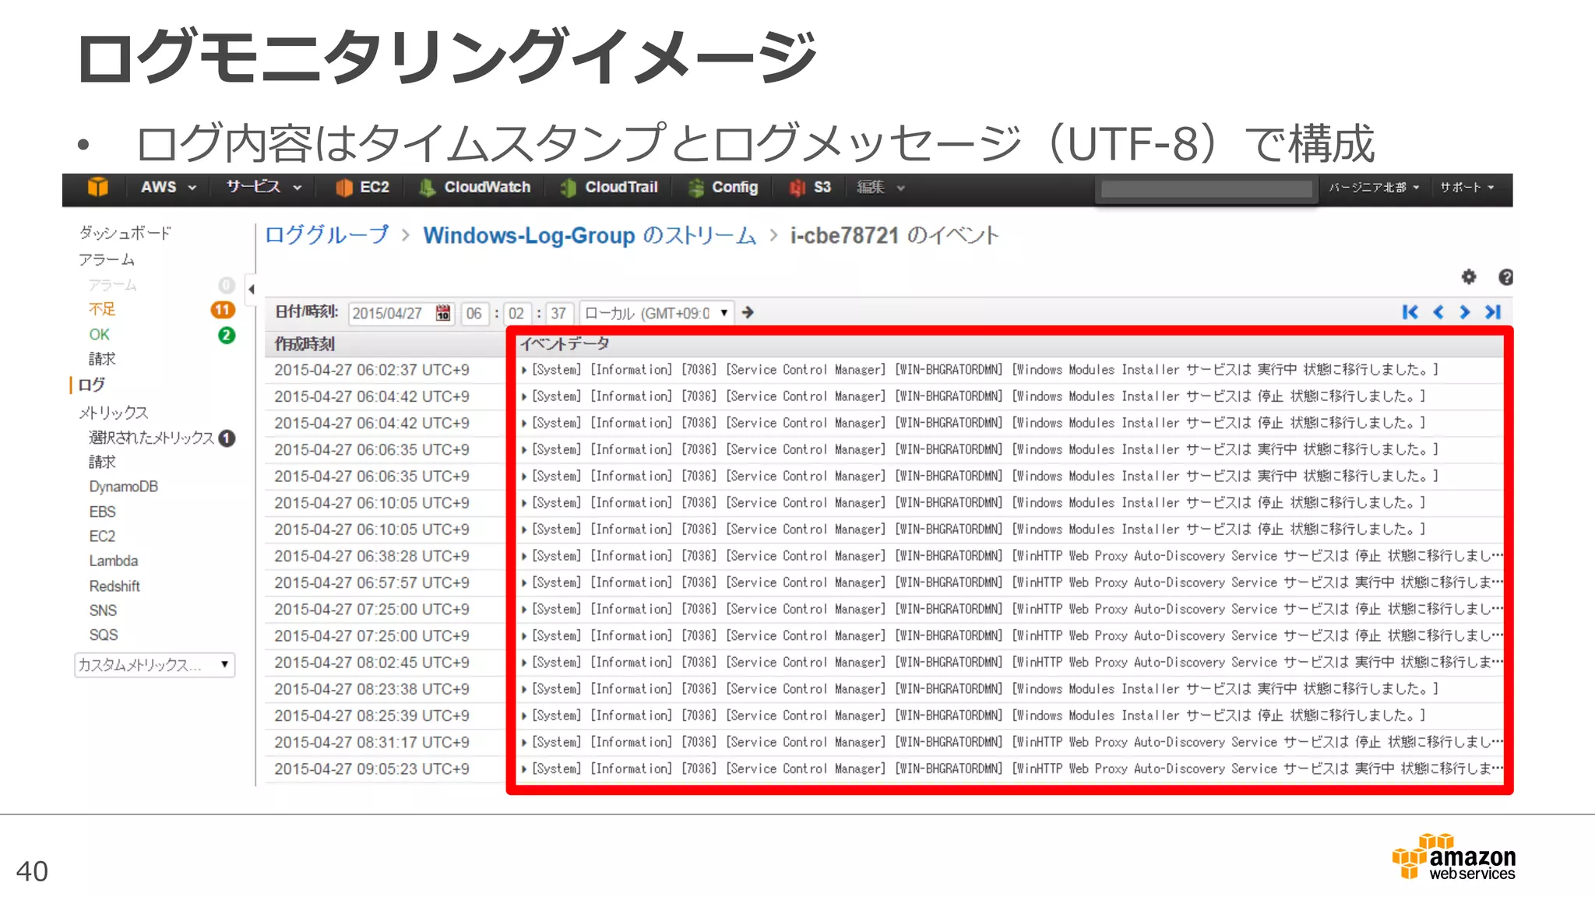This screenshot has width=1595, height=897.
Task: Open the サービス dropdown menu
Action: tap(264, 188)
